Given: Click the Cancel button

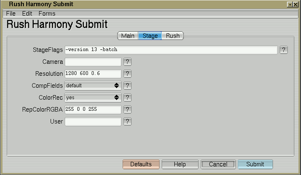Looking at the screenshot, I should [218, 164].
